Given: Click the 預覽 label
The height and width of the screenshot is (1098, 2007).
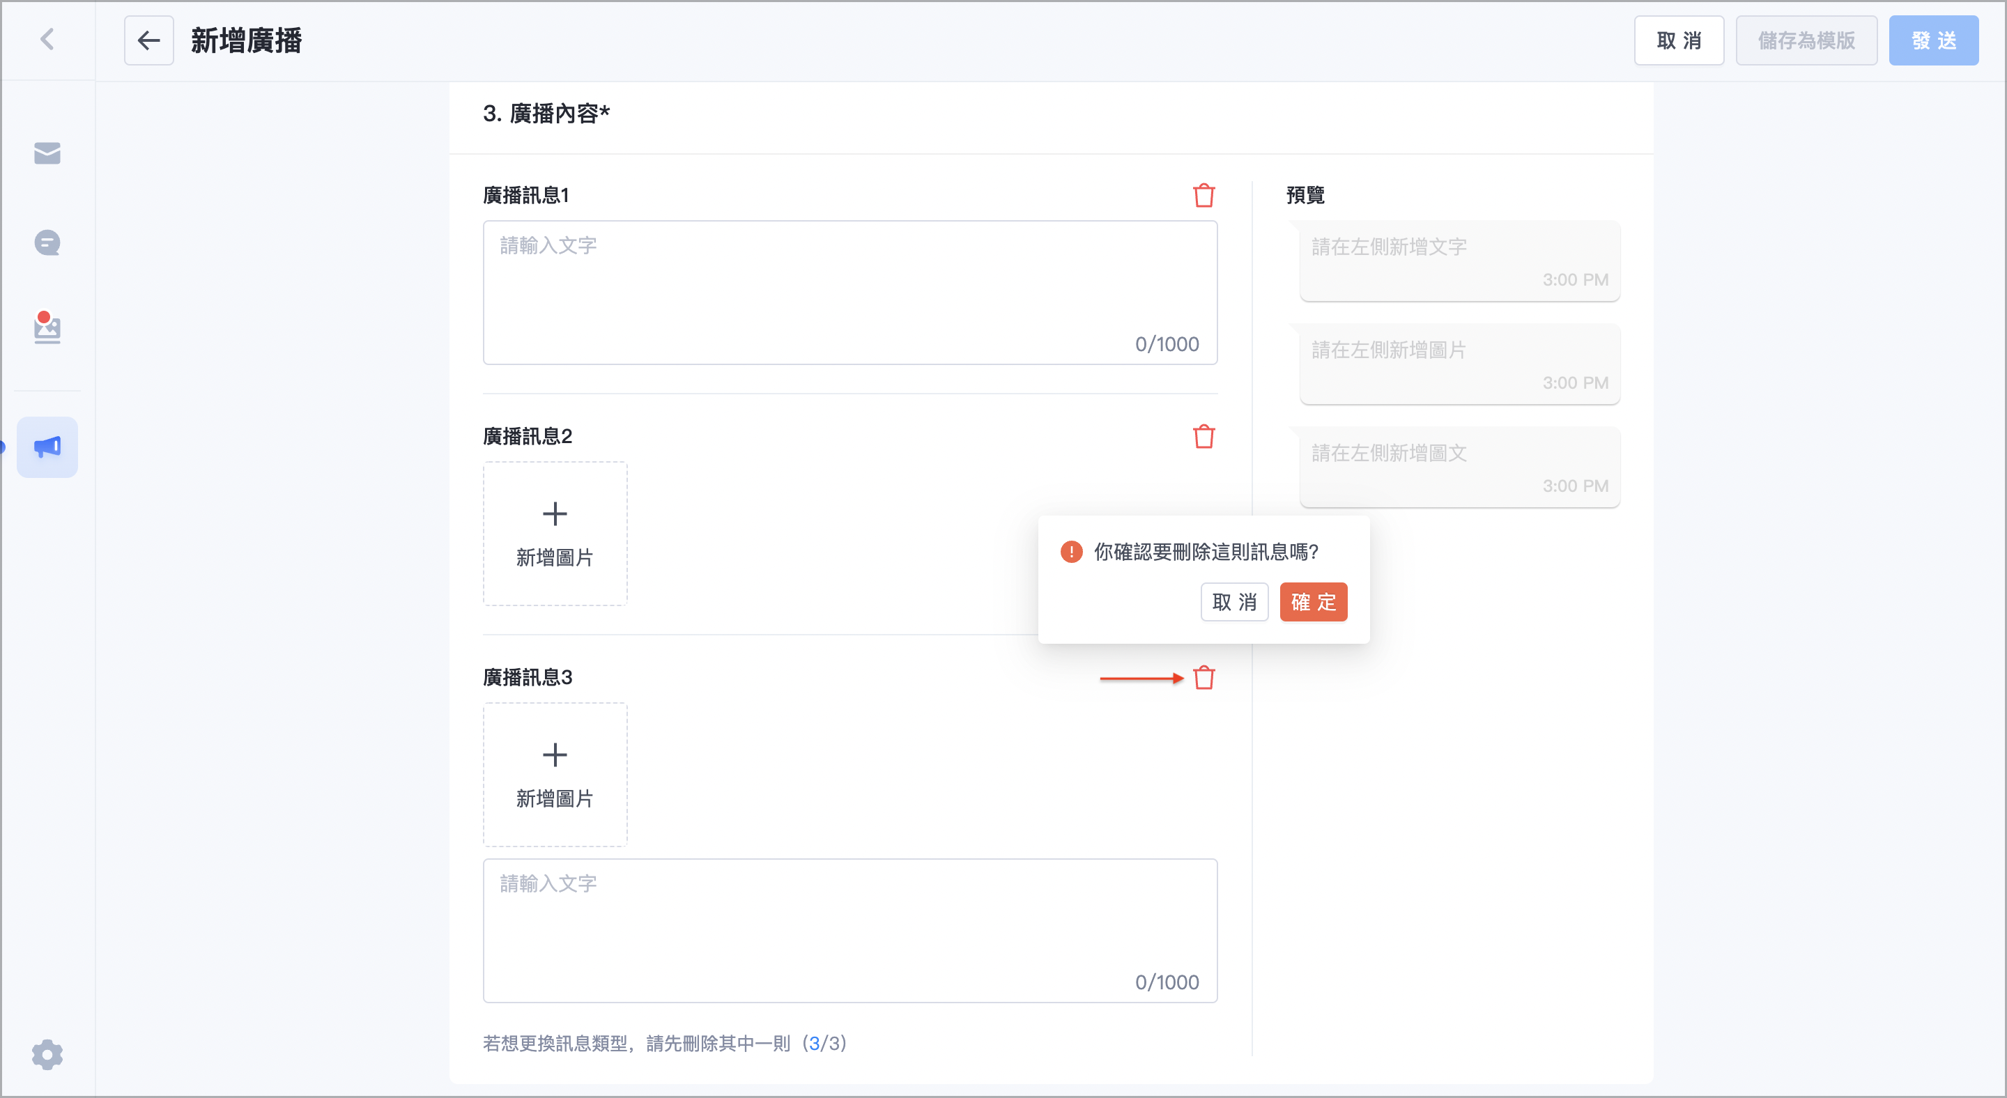Looking at the screenshot, I should tap(1305, 196).
